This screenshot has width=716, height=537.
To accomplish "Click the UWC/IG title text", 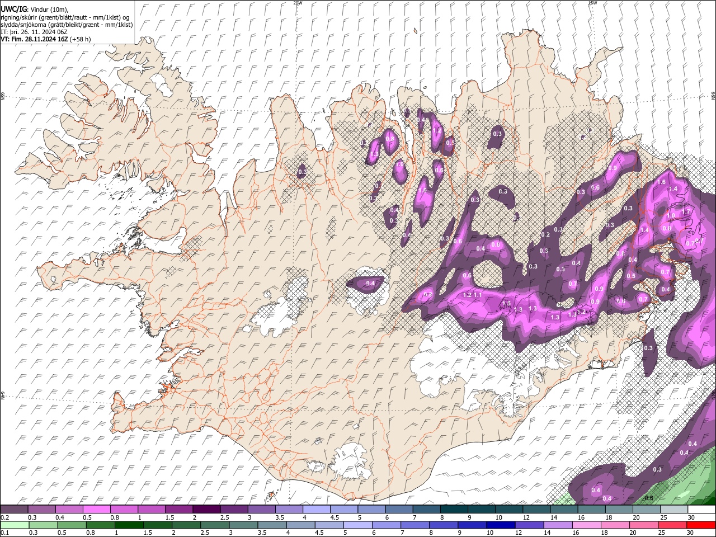I will 13,10.
